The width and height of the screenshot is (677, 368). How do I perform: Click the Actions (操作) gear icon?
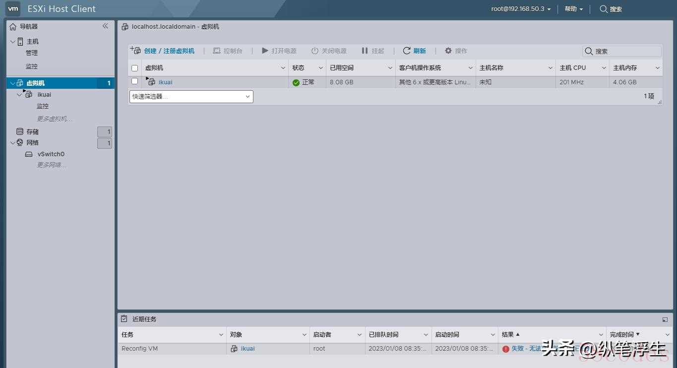click(448, 51)
